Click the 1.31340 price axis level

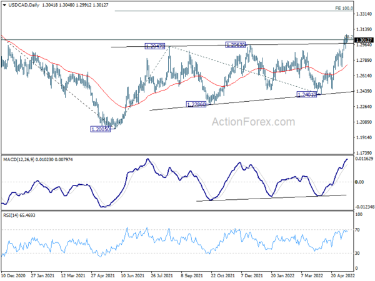[x=364, y=30]
